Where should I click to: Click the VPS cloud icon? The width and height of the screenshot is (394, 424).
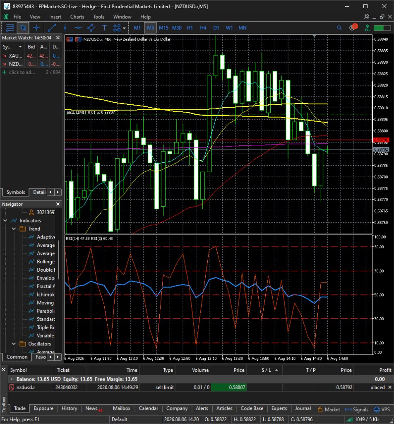click(377, 410)
